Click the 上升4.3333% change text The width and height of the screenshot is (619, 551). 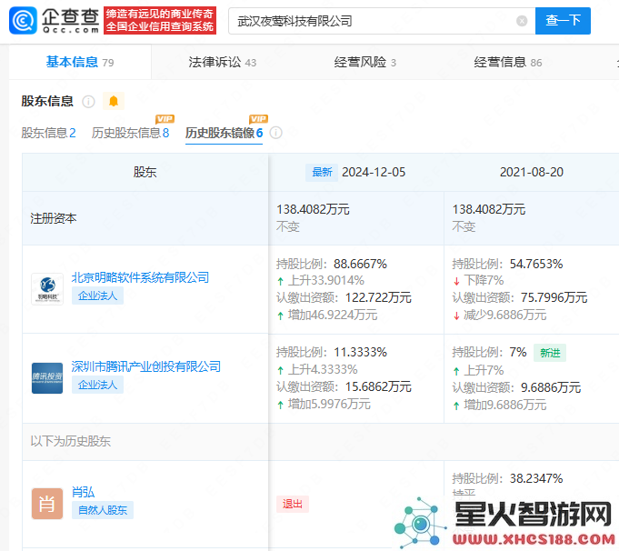[x=323, y=369]
